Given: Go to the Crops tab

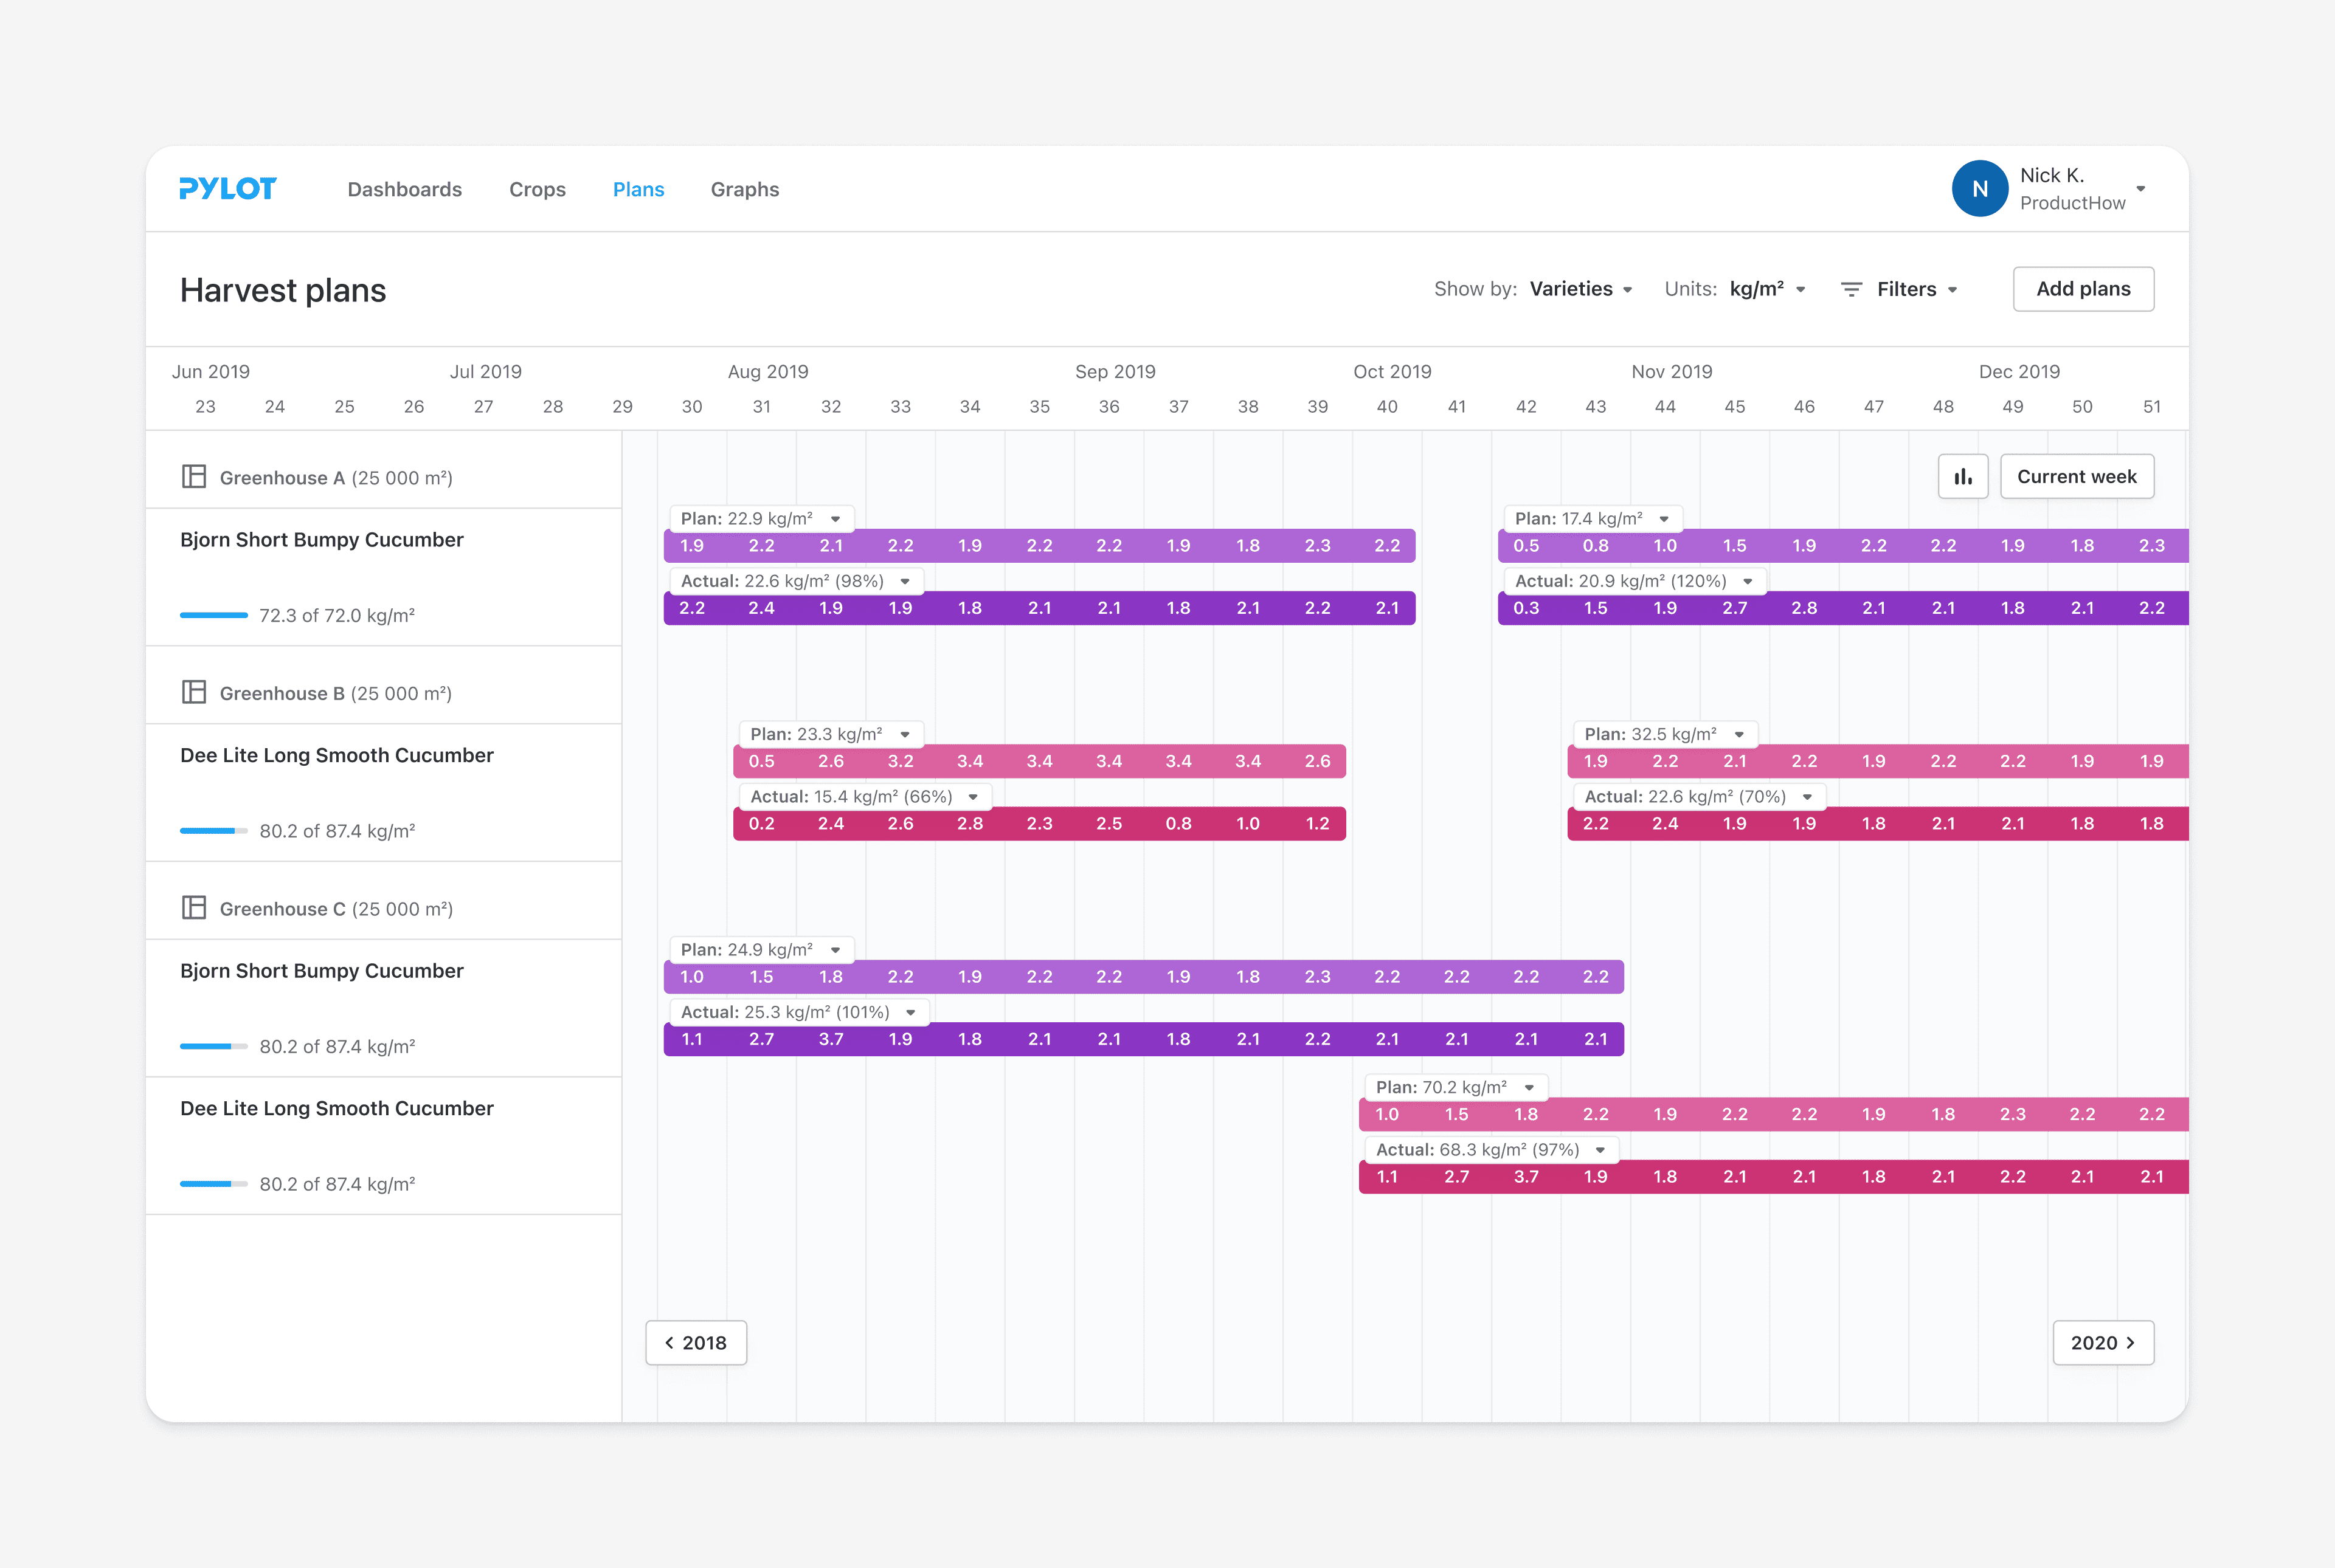Looking at the screenshot, I should (x=537, y=190).
